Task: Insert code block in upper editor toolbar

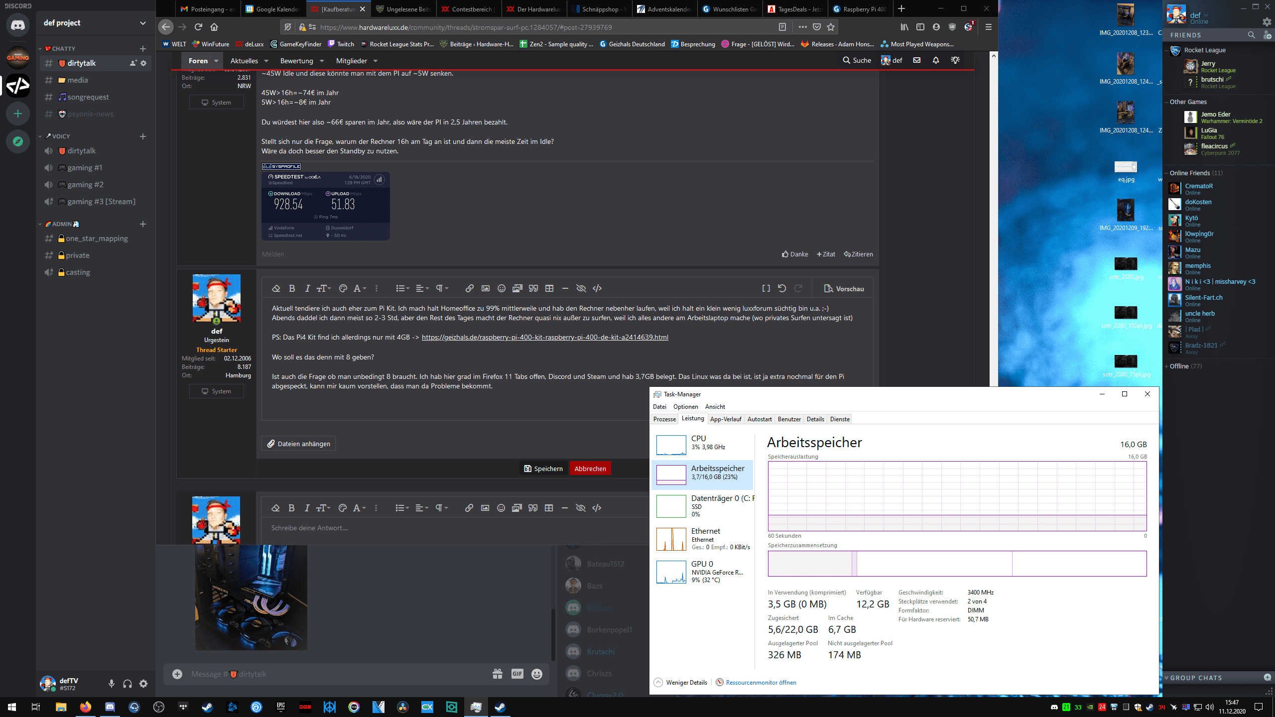Action: coord(597,288)
